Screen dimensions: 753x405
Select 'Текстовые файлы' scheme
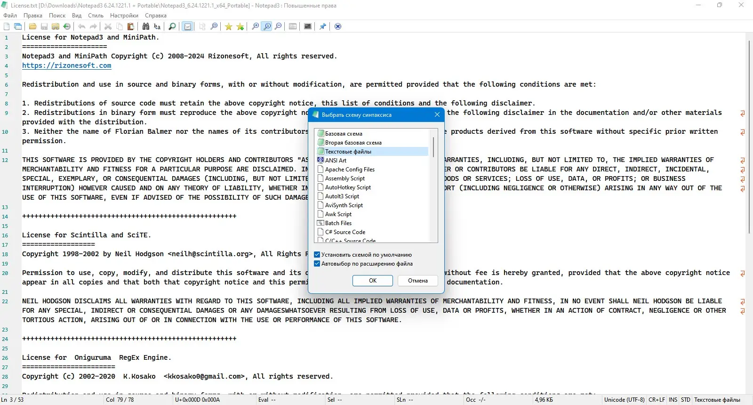pos(373,152)
